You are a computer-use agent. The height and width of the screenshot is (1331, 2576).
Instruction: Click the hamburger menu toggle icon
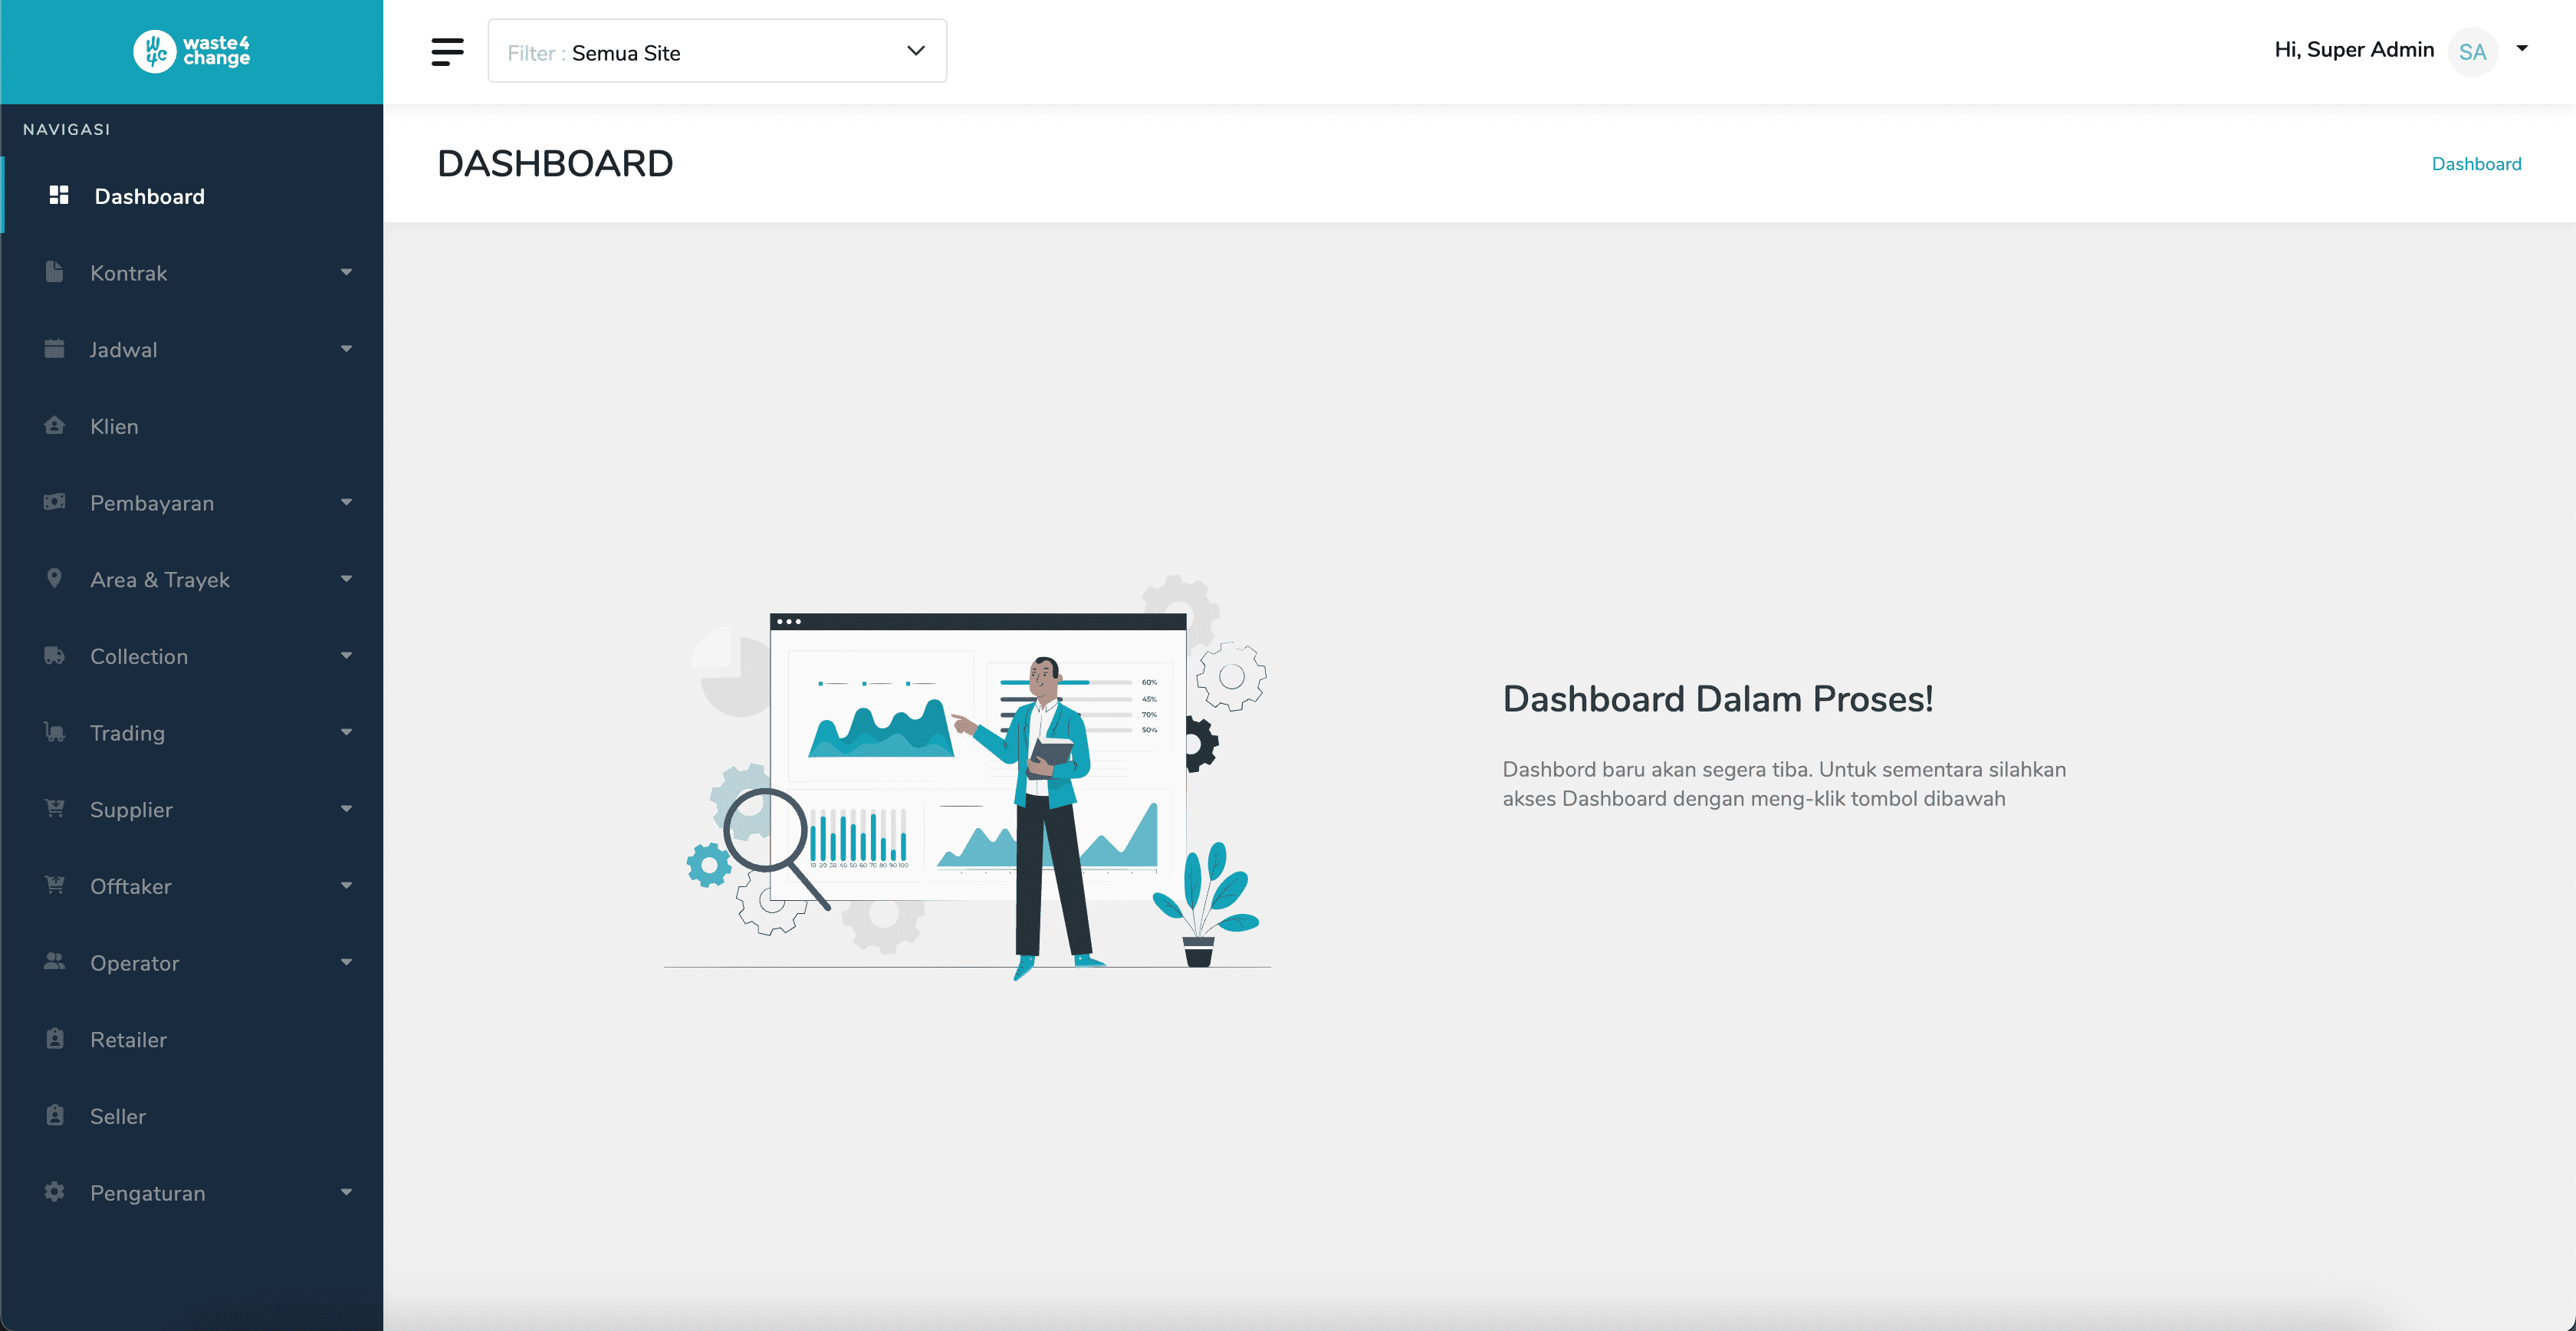click(x=447, y=51)
